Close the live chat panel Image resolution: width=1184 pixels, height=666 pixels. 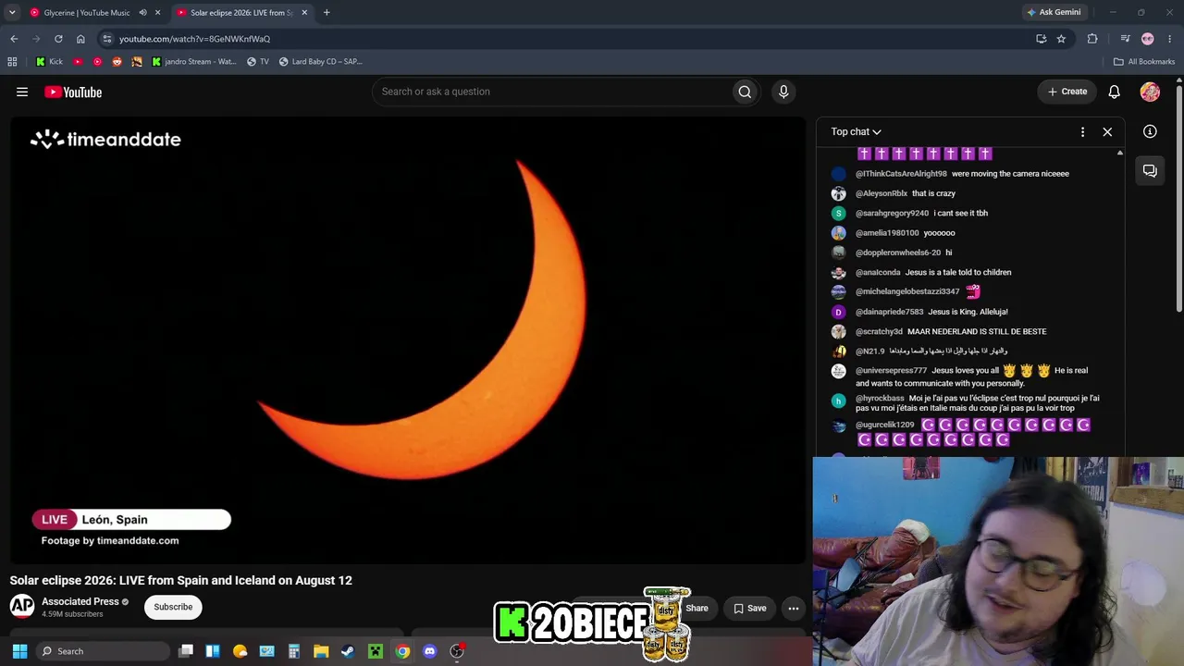pos(1107,131)
